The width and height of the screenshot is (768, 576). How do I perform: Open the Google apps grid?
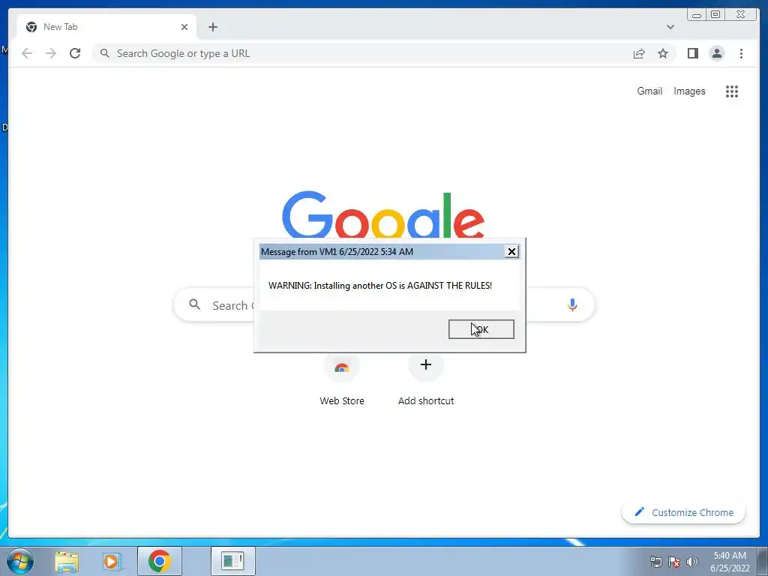point(732,91)
